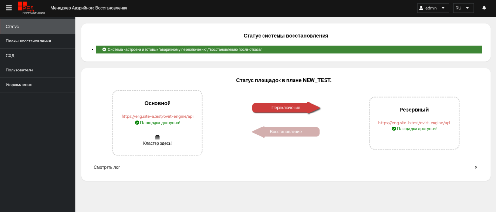Select Статус in the sidebar

38,27
